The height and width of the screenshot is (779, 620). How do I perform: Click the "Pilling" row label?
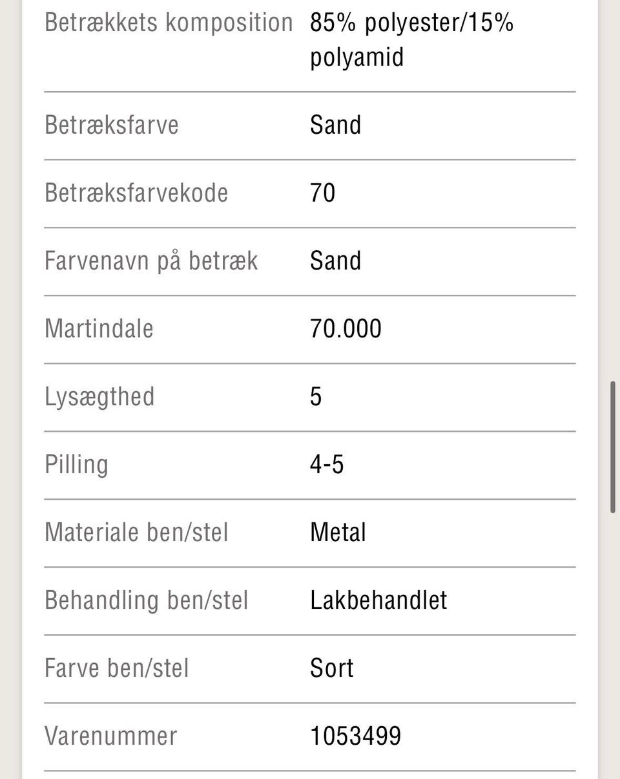(76, 464)
